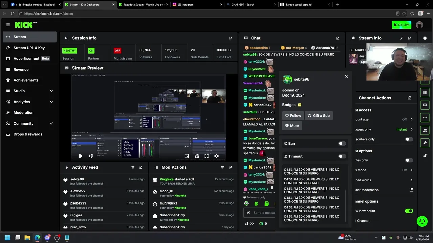Mute sebita98 from the user card
Screen dimensions: 433x243
pos(292,126)
